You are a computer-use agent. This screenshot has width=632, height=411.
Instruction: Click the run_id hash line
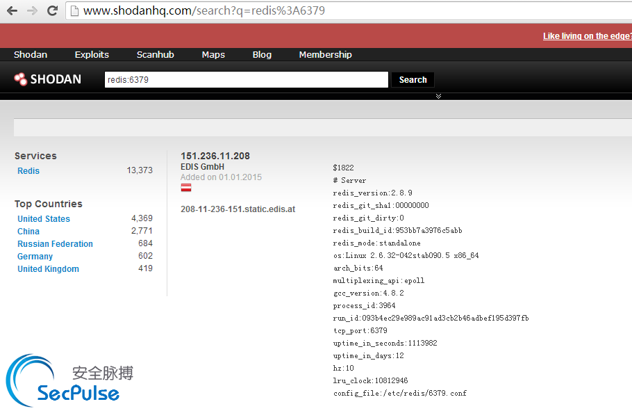tap(431, 318)
